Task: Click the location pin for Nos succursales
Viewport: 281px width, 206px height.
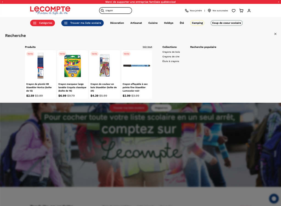Action: (x=209, y=11)
